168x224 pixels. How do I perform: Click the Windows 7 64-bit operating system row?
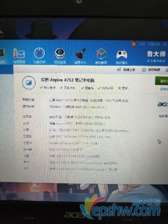(78, 107)
